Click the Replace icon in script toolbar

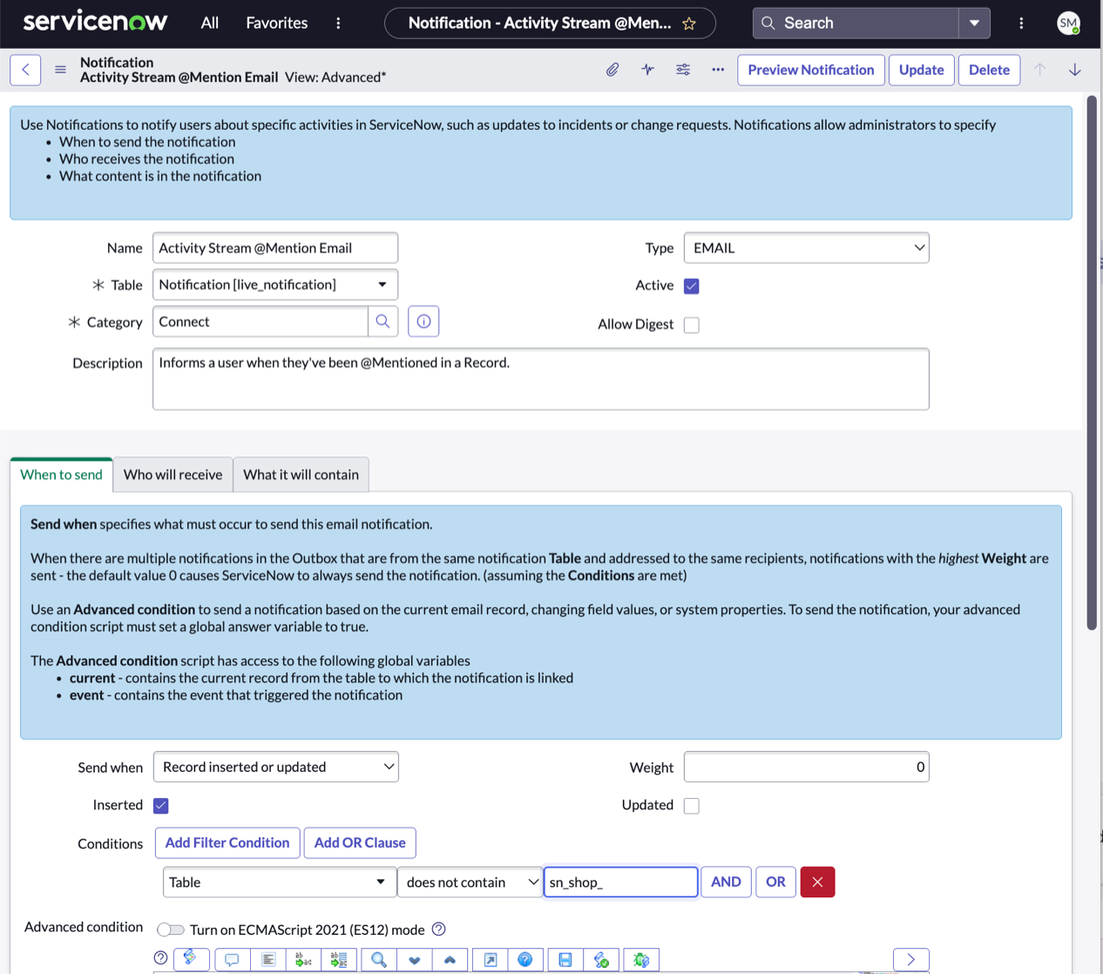click(303, 959)
